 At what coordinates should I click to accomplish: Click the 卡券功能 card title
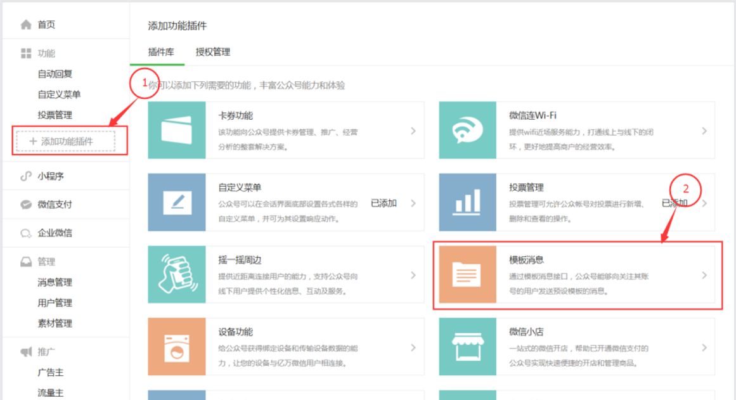[236, 115]
